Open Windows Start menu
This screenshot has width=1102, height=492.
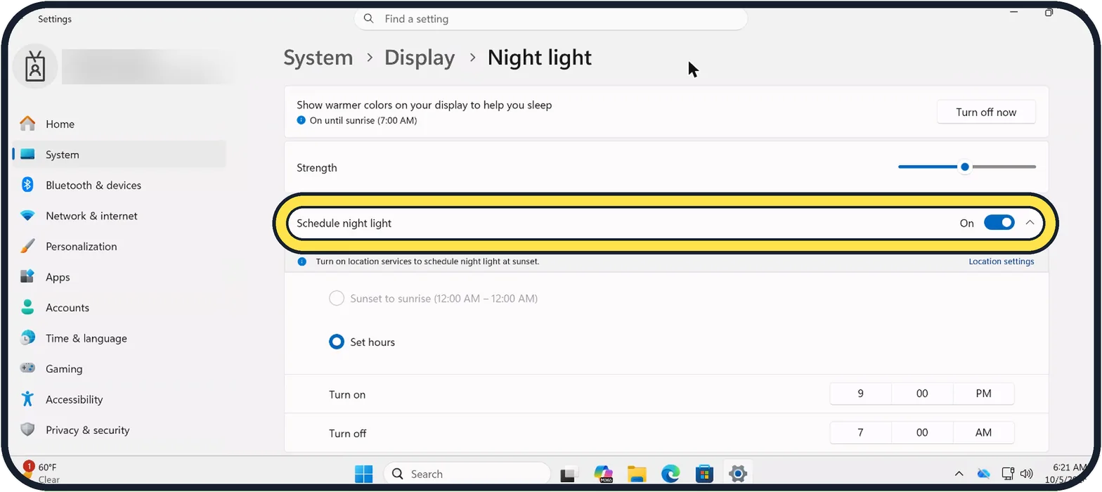pyautogui.click(x=364, y=474)
